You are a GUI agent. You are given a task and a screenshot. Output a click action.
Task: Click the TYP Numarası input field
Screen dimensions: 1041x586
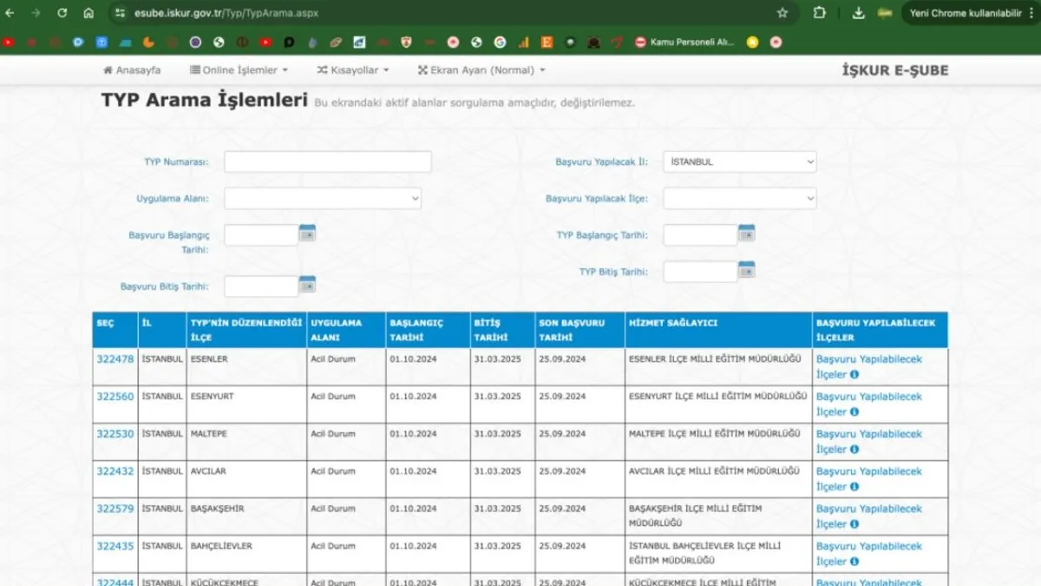327,161
